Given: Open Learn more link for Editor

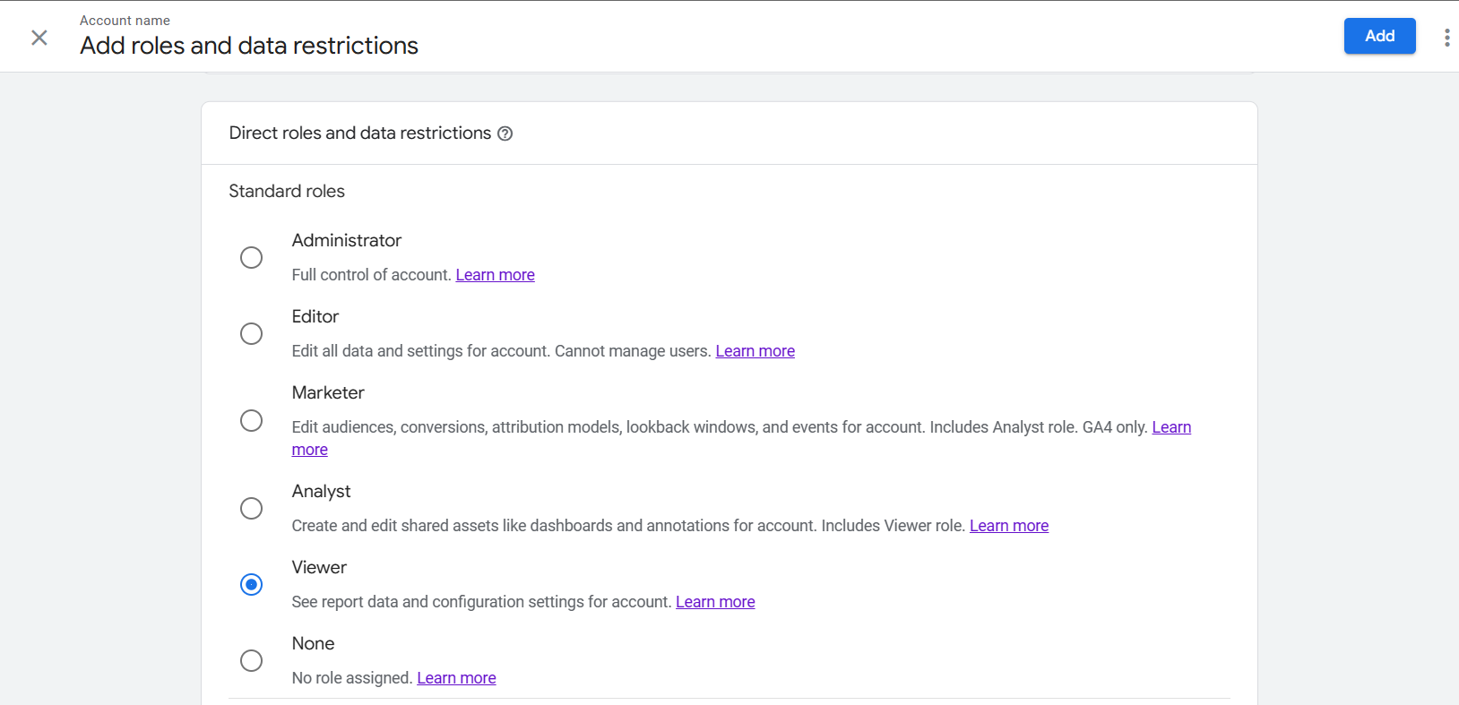Looking at the screenshot, I should 755,351.
